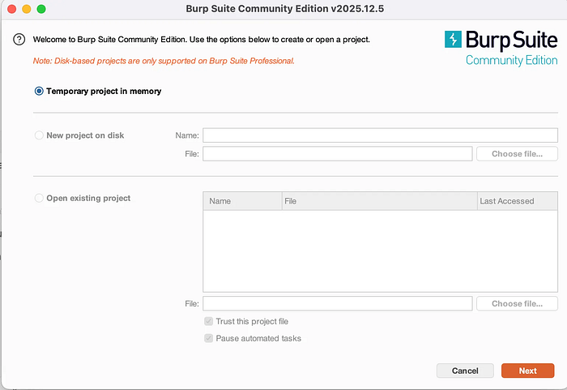The height and width of the screenshot is (390, 567).
Task: Click the disk-based projects note text
Action: pyautogui.click(x=164, y=61)
